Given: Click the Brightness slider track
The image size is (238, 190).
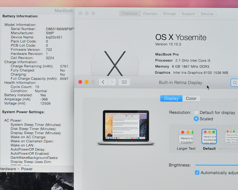Looking at the screenshot, I should tap(217, 165).
